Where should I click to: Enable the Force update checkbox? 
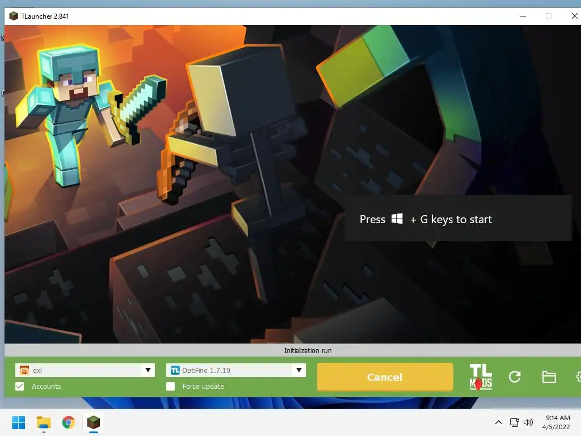click(170, 386)
